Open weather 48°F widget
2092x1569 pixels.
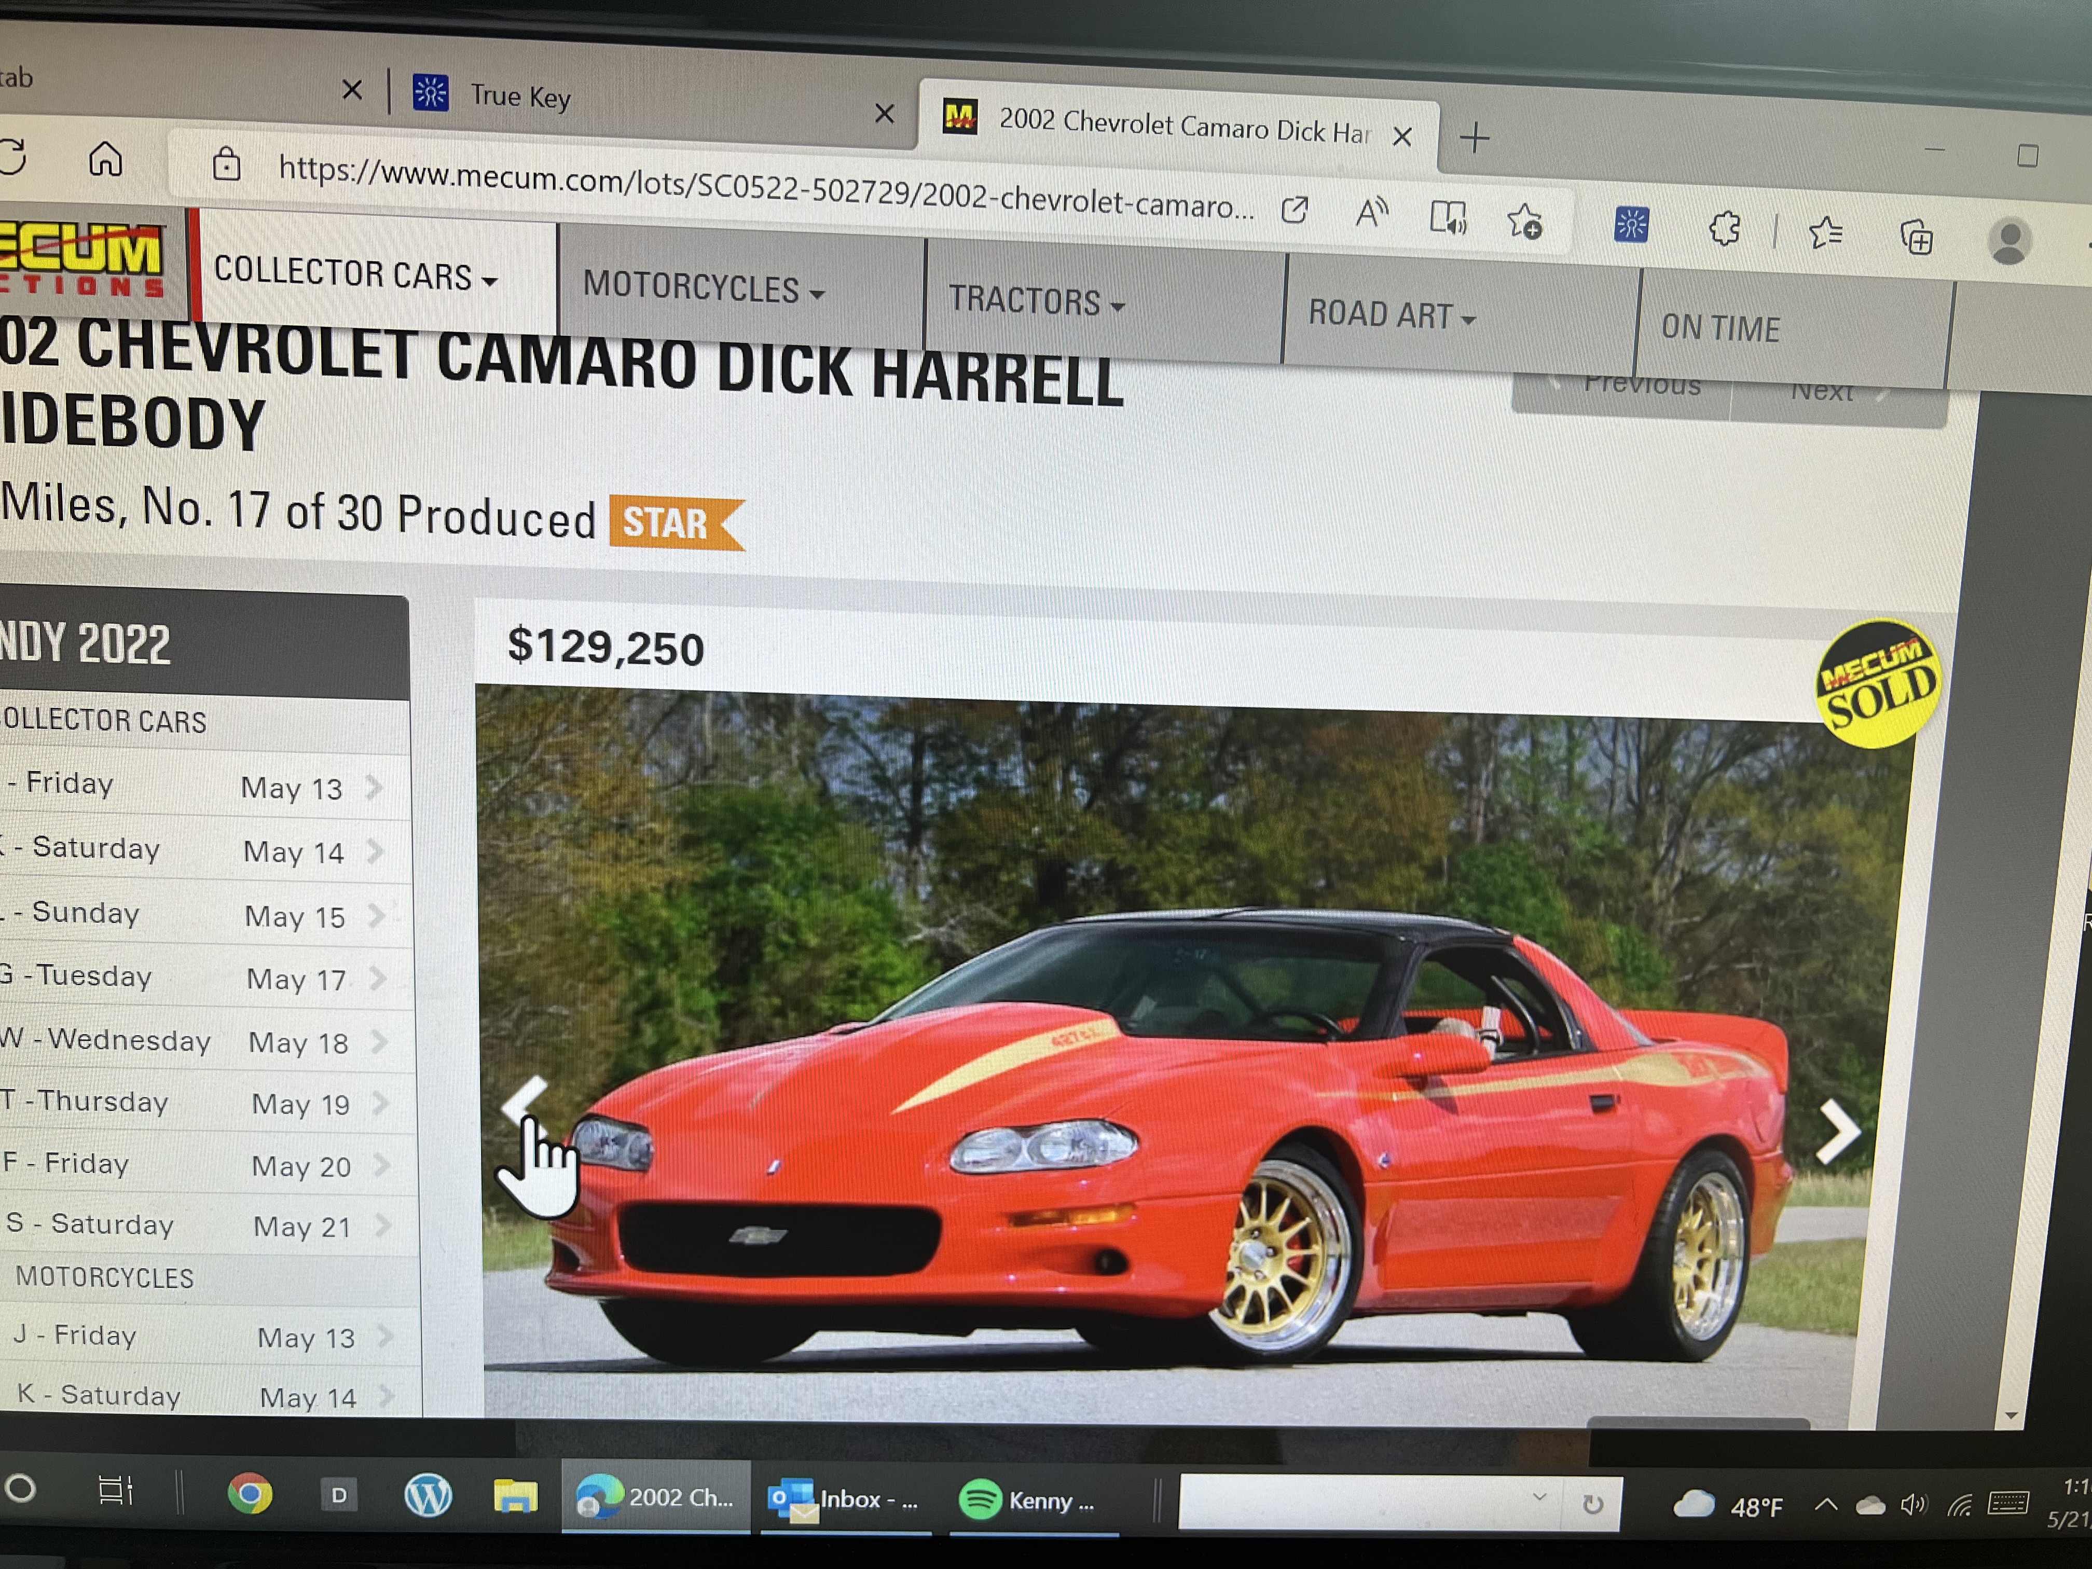tap(1729, 1506)
